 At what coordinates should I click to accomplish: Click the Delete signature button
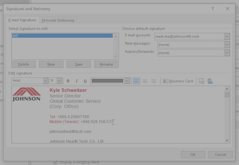[x=24, y=64]
